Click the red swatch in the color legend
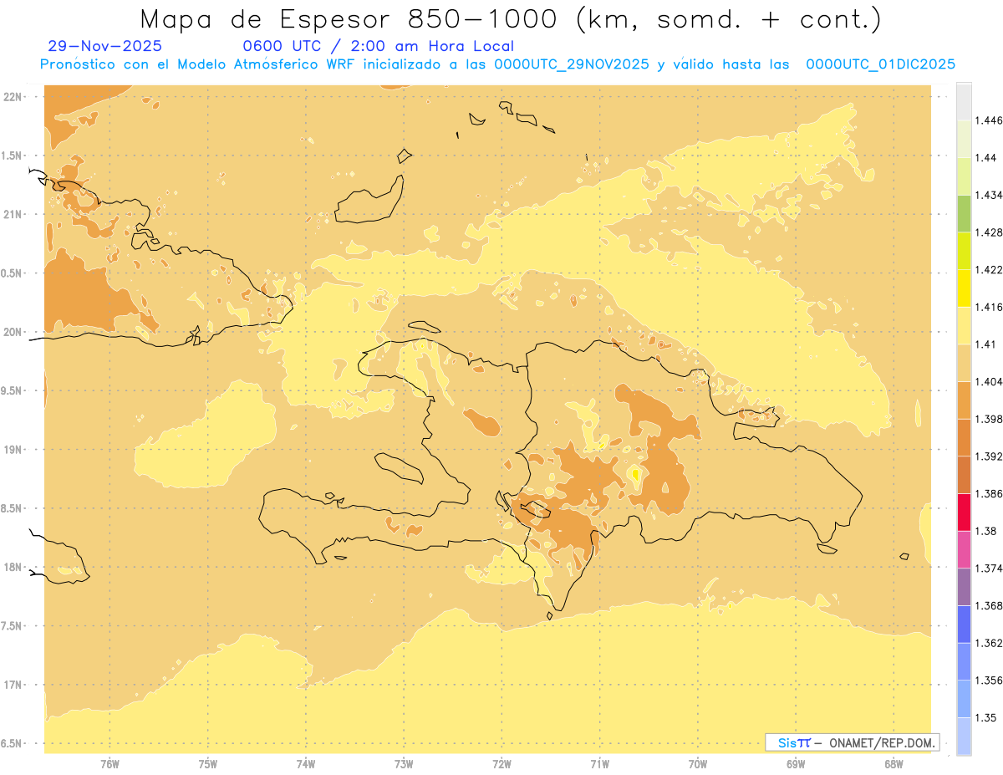 [x=964, y=512]
